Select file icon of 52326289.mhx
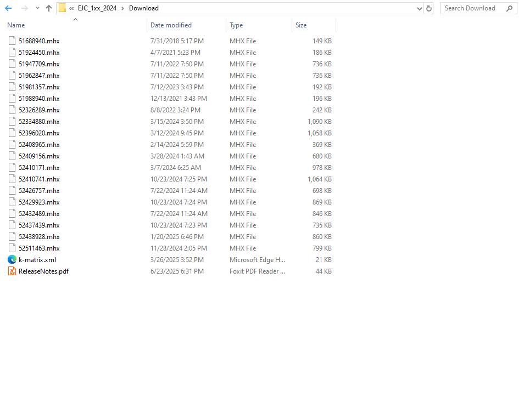The height and width of the screenshot is (403, 524). [x=12, y=110]
